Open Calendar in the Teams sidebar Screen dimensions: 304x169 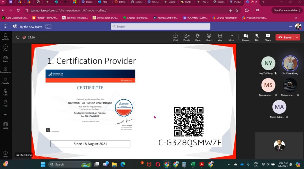5,81
